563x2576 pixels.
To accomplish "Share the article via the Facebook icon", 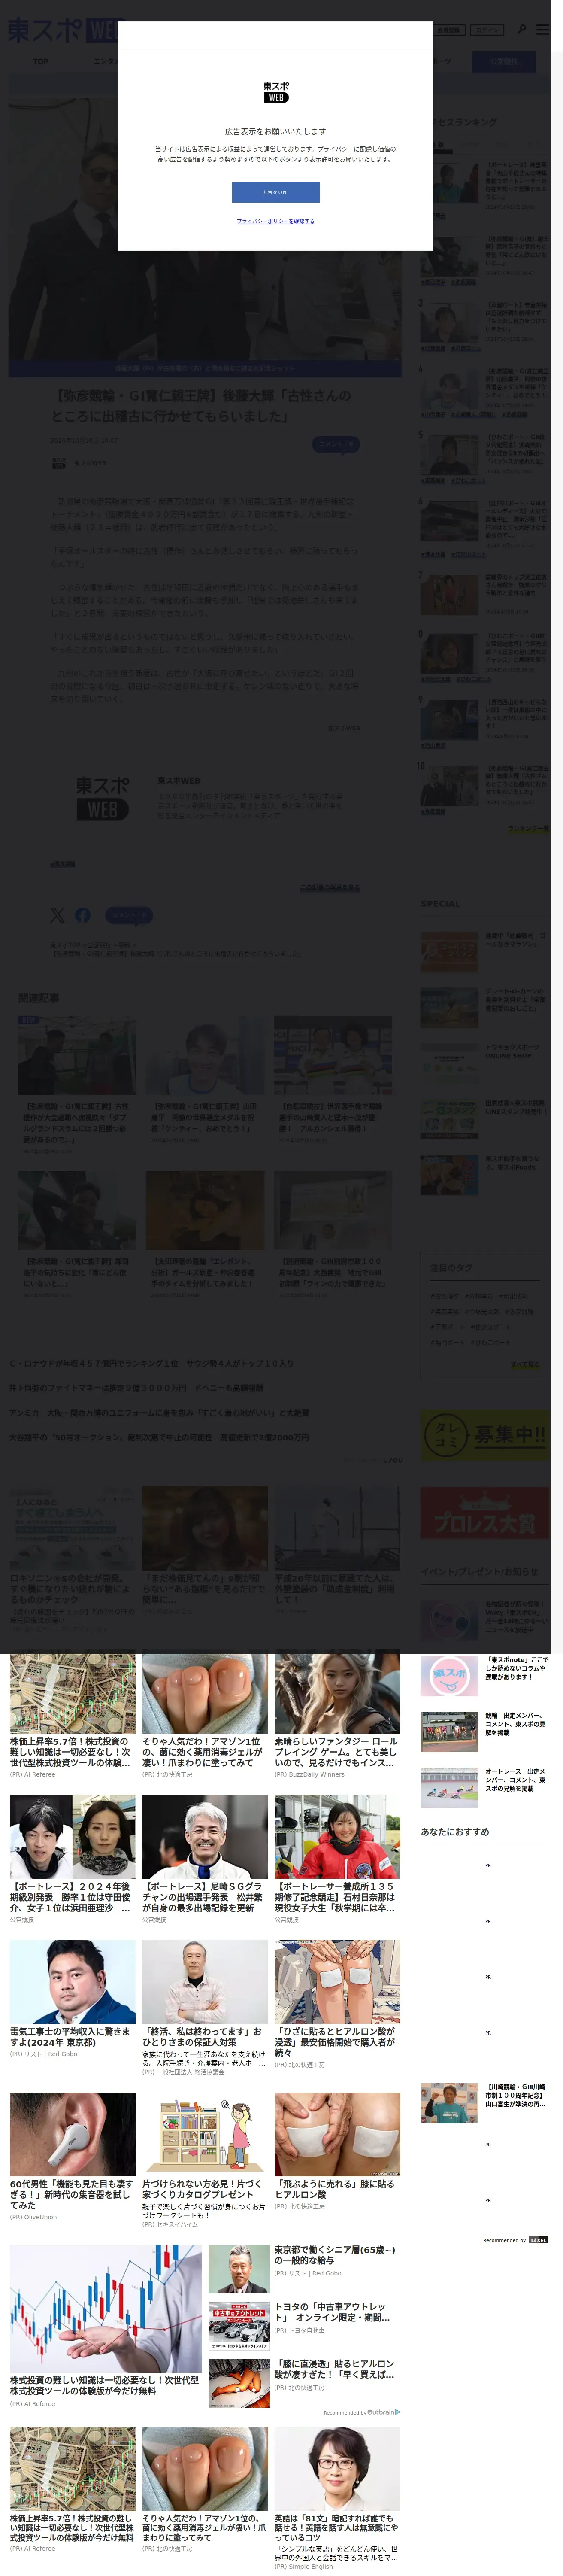I will (x=83, y=915).
